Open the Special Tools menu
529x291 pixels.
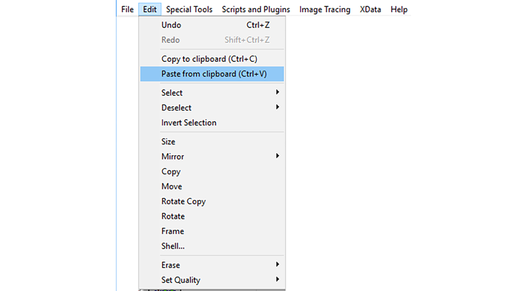pos(189,9)
